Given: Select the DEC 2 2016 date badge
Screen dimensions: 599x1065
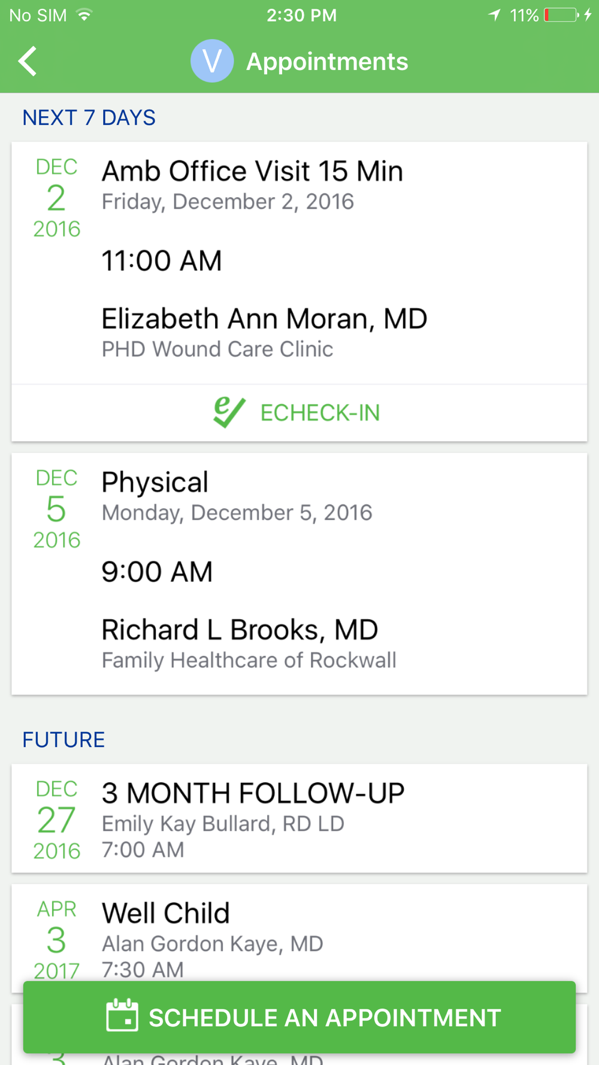Looking at the screenshot, I should [x=56, y=198].
